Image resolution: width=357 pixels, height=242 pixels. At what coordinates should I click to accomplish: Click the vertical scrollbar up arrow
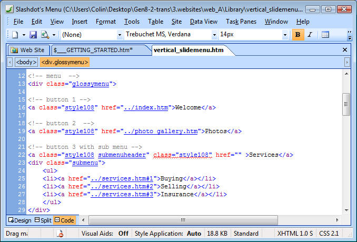346,74
